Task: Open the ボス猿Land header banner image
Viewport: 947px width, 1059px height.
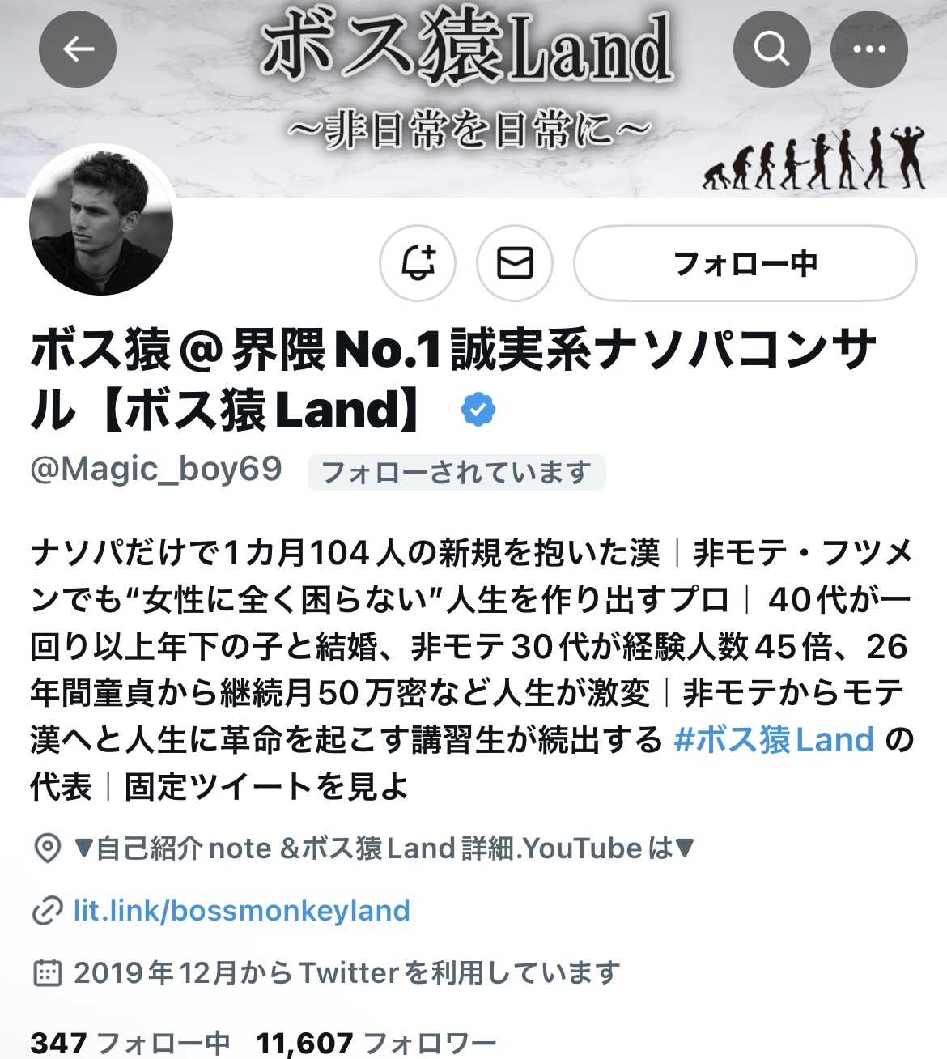Action: [473, 98]
